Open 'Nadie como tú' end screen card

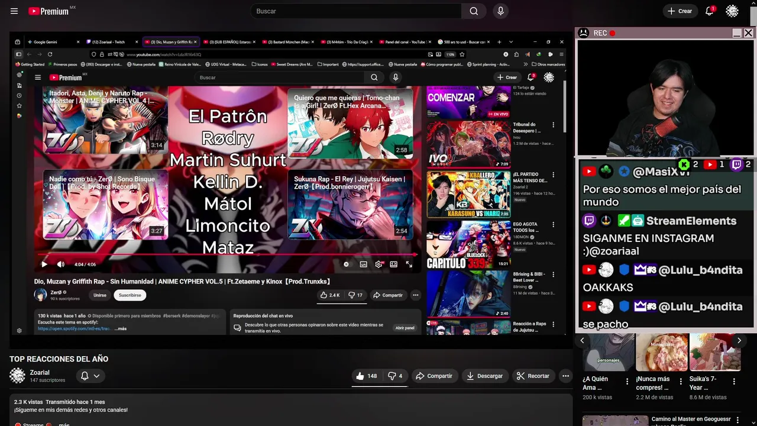click(x=105, y=204)
